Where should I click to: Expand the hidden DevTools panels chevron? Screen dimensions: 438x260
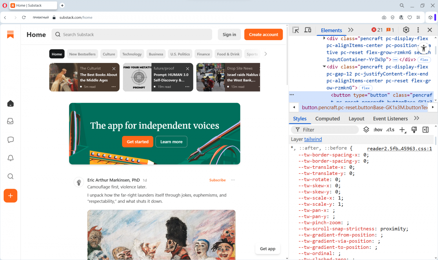pos(351,30)
